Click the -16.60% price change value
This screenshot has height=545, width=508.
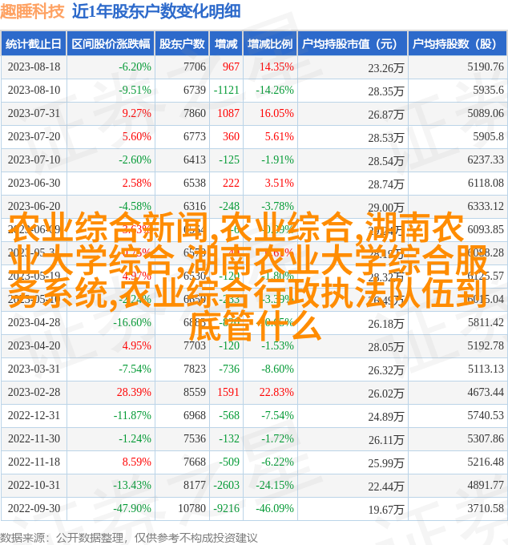132,322
